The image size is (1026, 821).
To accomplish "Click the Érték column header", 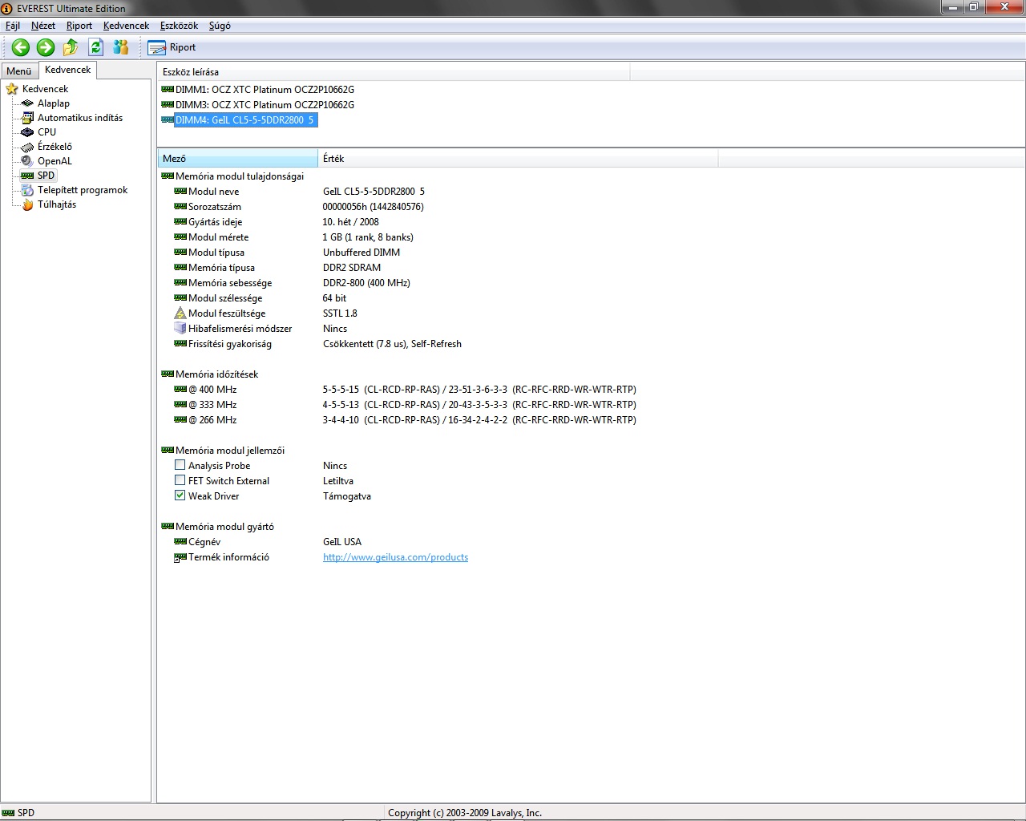I will 518,159.
